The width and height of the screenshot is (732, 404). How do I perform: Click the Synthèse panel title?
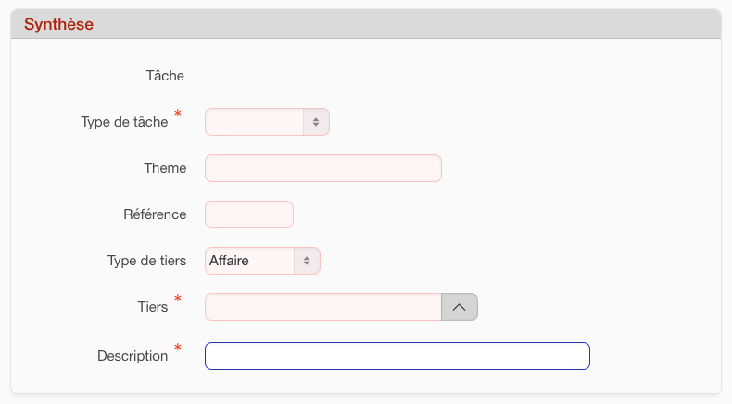click(58, 25)
